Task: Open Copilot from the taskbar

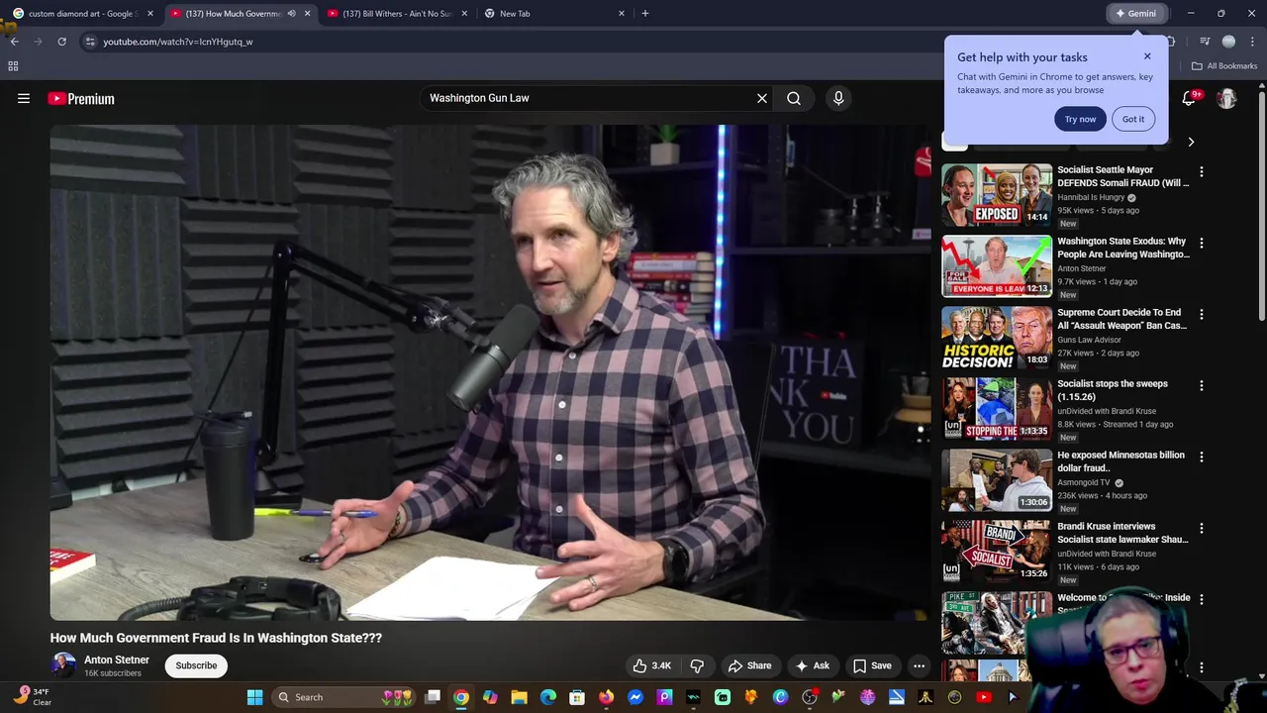Action: [490, 697]
